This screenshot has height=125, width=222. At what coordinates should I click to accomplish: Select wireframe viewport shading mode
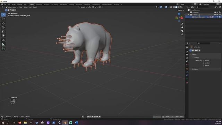(x=174, y=7)
